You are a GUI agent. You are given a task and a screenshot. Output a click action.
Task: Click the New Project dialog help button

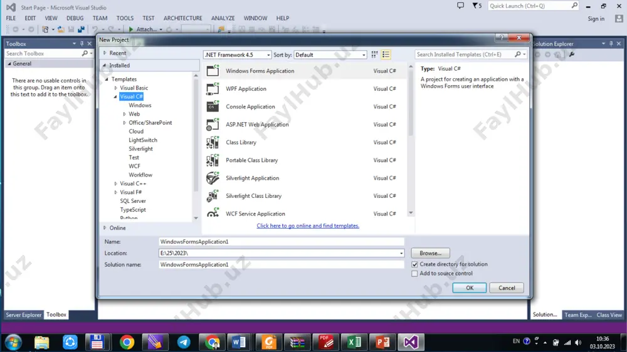tap(502, 38)
